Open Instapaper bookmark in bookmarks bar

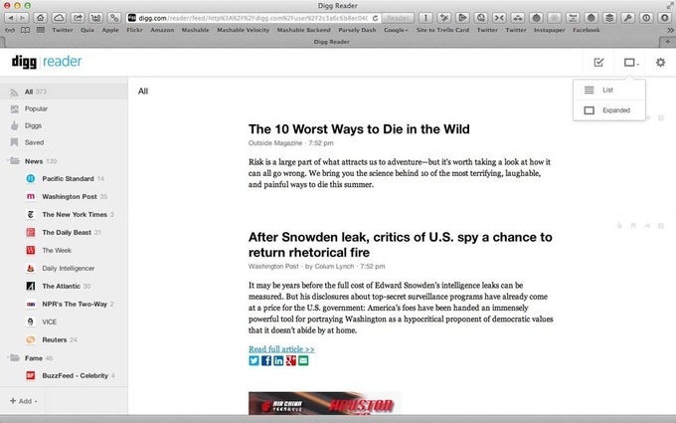point(549,30)
